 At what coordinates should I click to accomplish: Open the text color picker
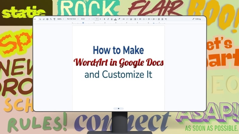[x=115, y=19]
